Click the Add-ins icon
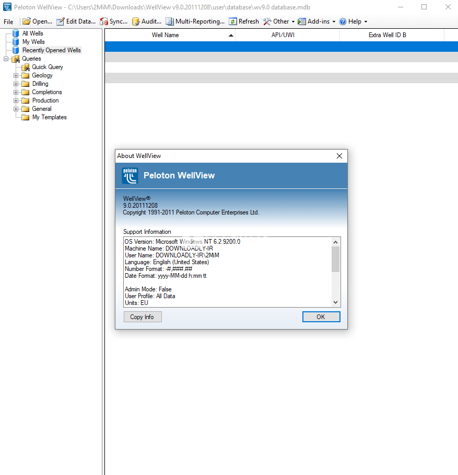Image resolution: width=458 pixels, height=475 pixels. pos(302,21)
